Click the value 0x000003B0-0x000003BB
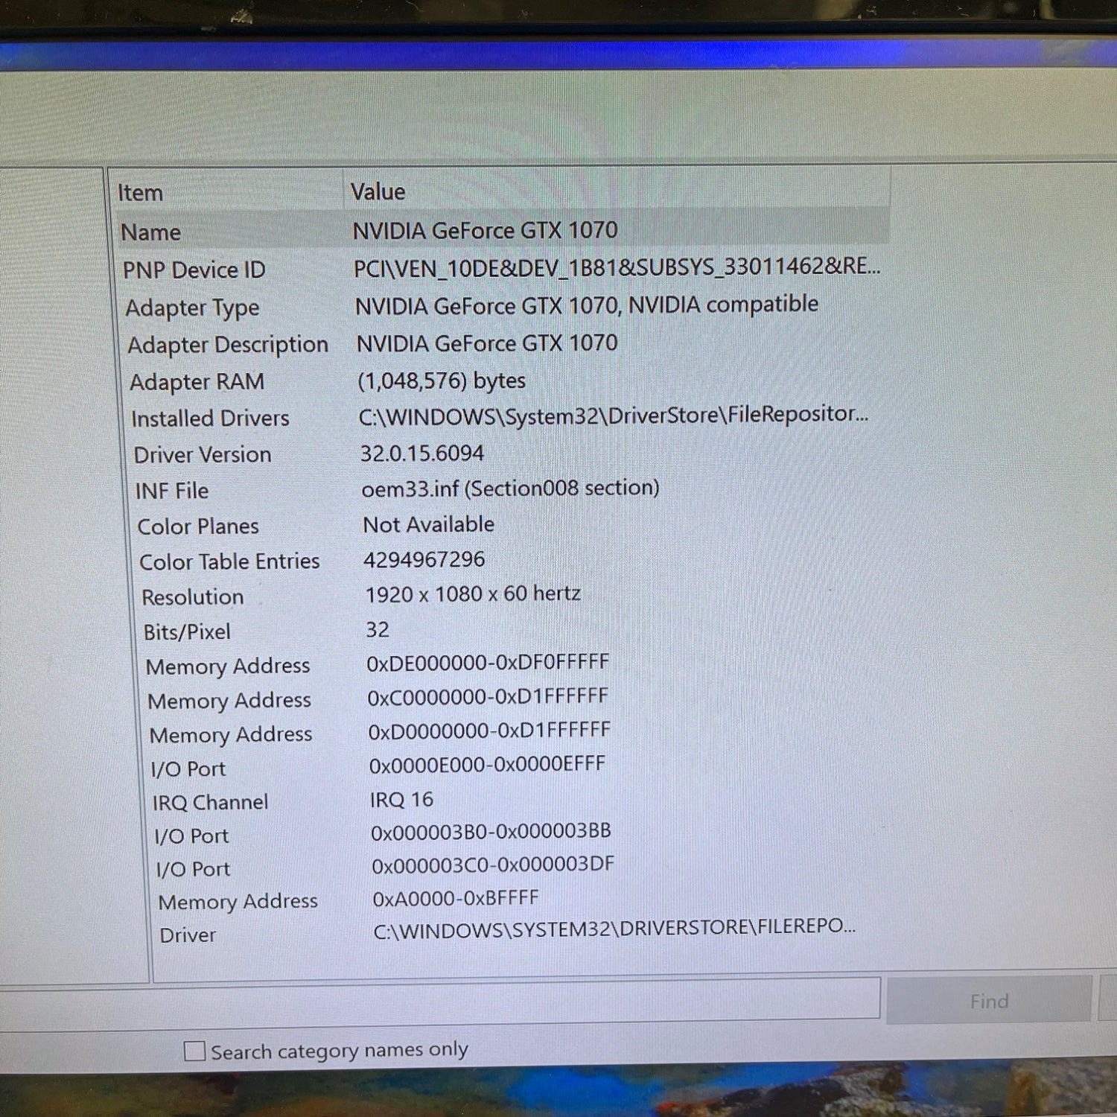The image size is (1117, 1117). tap(491, 832)
